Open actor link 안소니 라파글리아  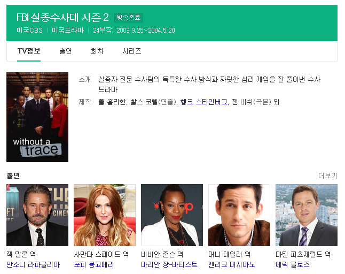tap(33, 264)
